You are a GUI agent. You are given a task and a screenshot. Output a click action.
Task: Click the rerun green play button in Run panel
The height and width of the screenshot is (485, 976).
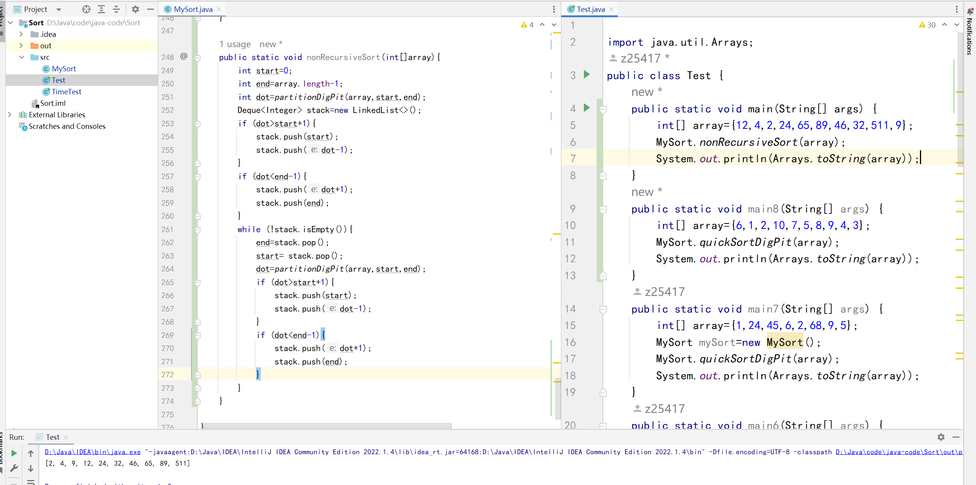(x=14, y=453)
